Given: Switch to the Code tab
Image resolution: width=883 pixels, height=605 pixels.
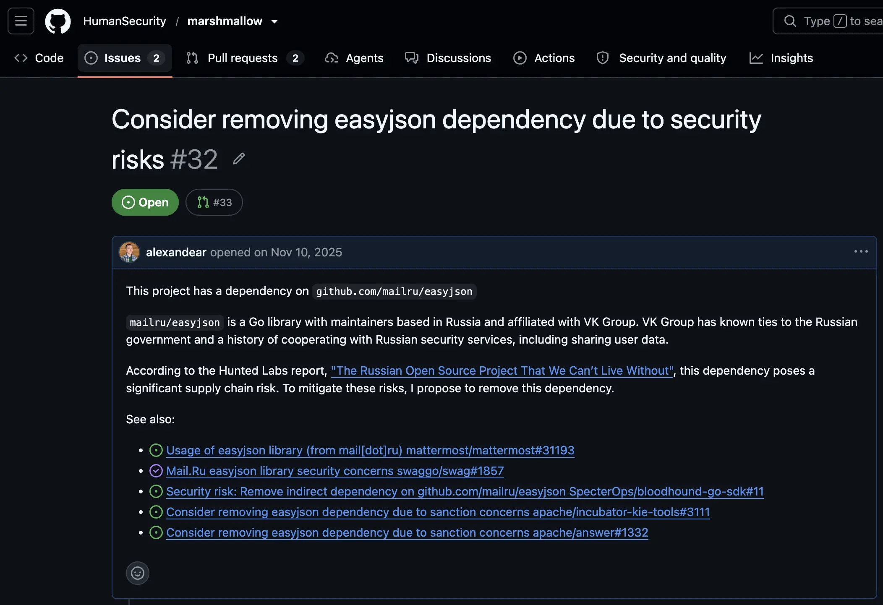Looking at the screenshot, I should click(39, 58).
